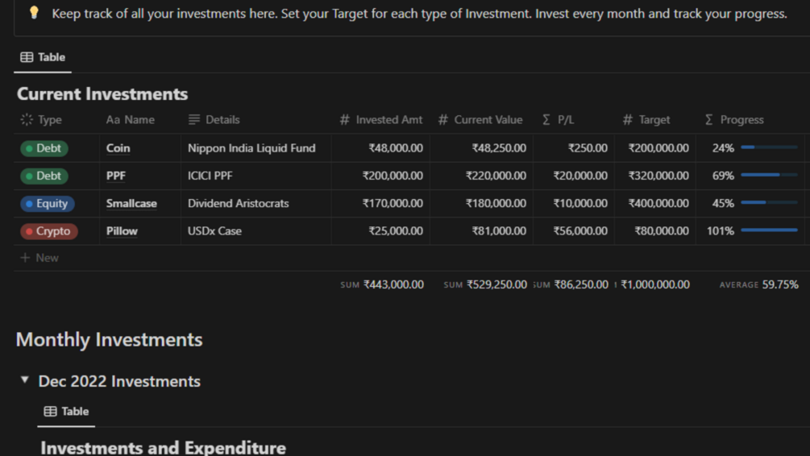Open the Crypto type tag dropdown

pos(47,231)
